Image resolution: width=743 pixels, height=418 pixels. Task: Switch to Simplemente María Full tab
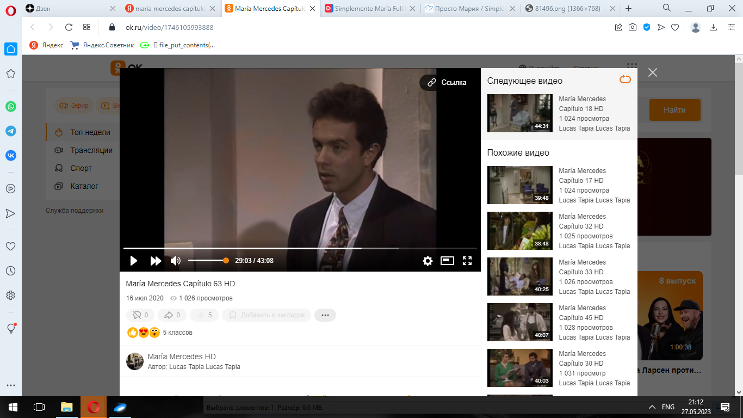tap(370, 9)
